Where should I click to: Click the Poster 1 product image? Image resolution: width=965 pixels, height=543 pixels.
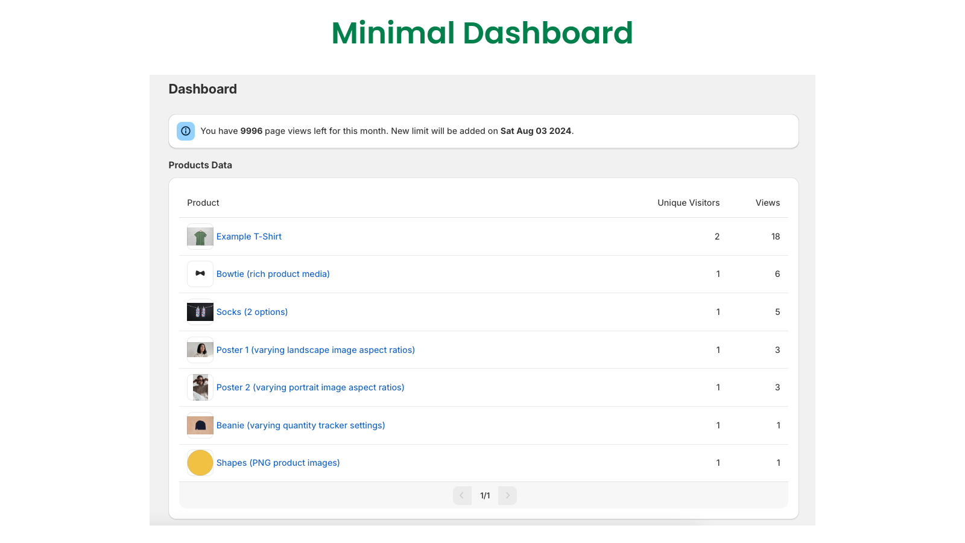(200, 349)
